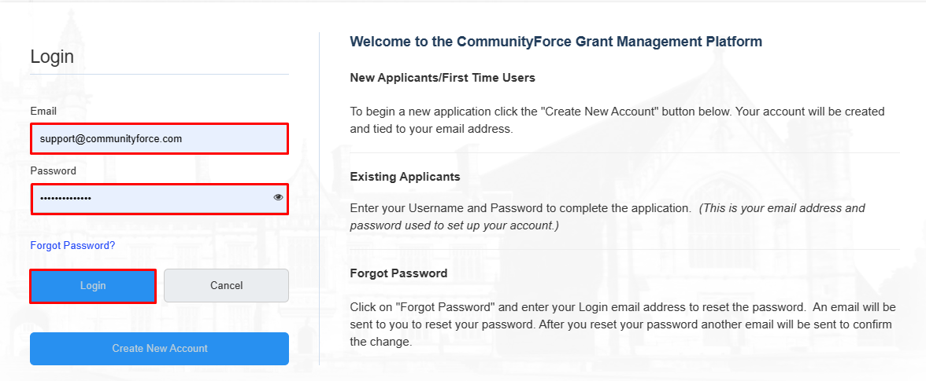Click the Welcome to CommunityForce heading
Image resolution: width=926 pixels, height=381 pixels.
pos(555,42)
